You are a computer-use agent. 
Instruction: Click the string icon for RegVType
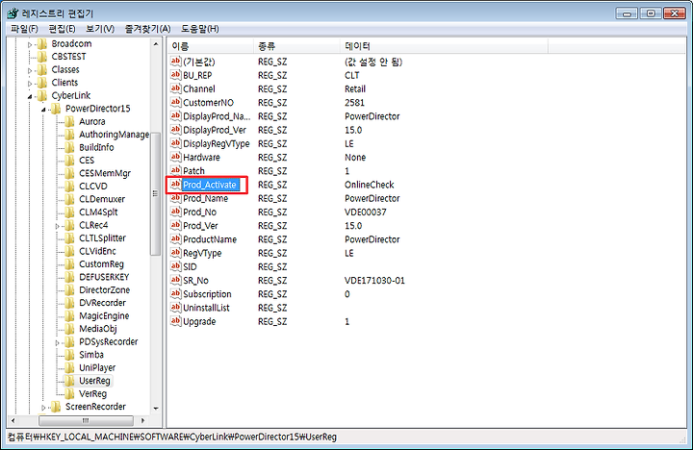pos(175,253)
